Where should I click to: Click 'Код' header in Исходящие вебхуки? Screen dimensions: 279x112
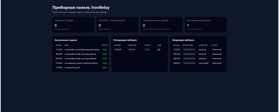pos(159,45)
